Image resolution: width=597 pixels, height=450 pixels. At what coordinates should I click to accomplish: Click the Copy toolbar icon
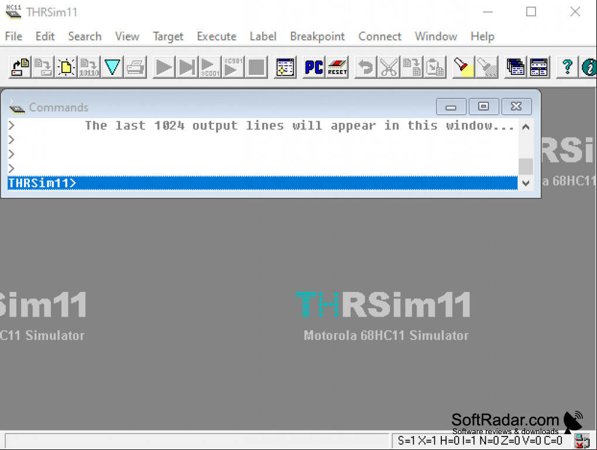click(x=412, y=67)
